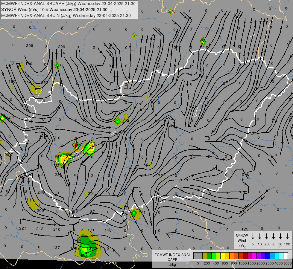Click the SYNOP Wind m/s legend label
The image size is (293, 269).
coord(242,240)
